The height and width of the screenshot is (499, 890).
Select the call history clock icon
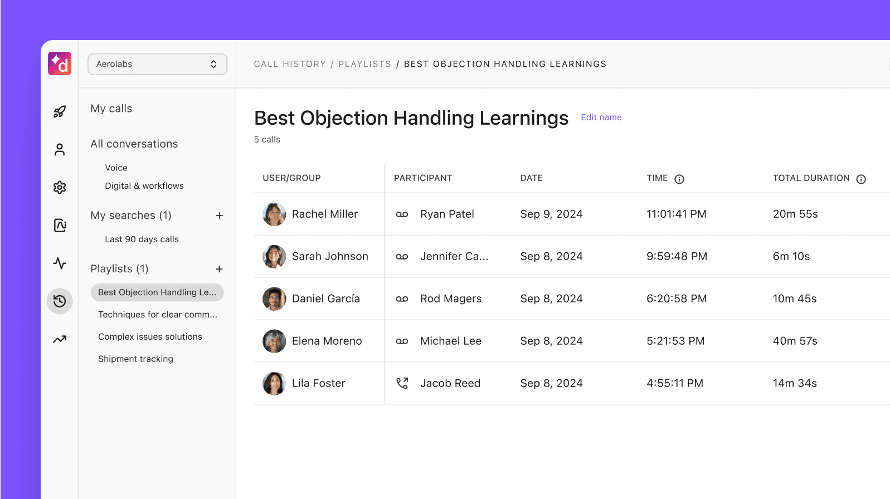click(60, 301)
